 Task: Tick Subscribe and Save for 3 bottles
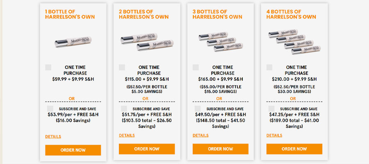coord(198,109)
